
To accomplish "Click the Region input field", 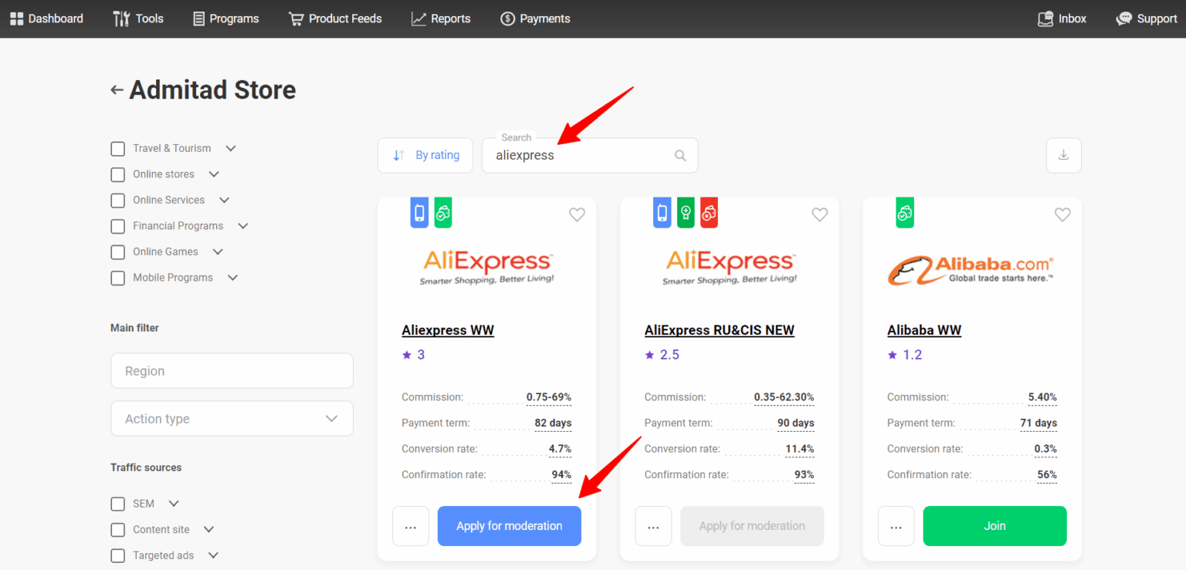I will tap(232, 370).
